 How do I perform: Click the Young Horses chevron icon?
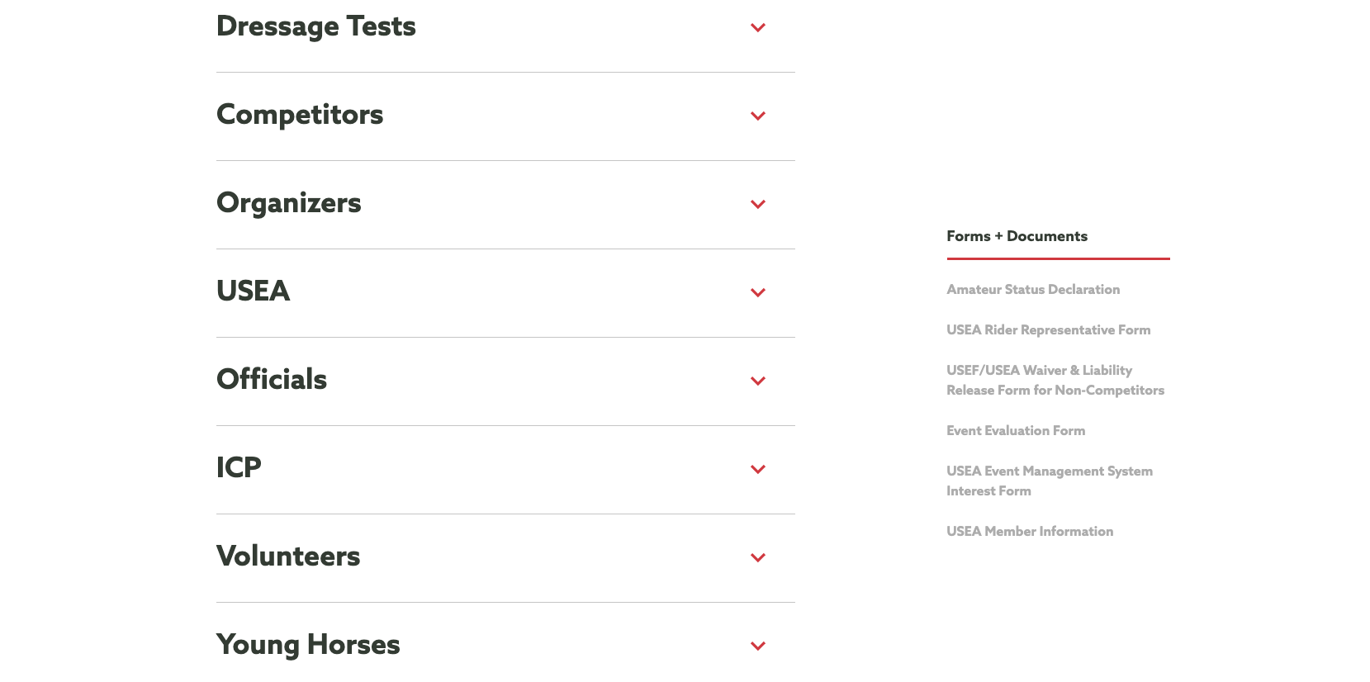tap(757, 646)
